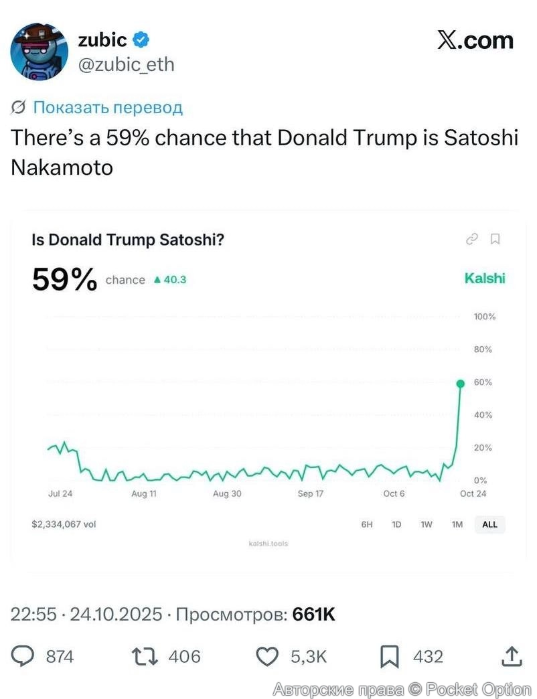
Task: Click the X.com logo at top right
Action: pos(477,40)
